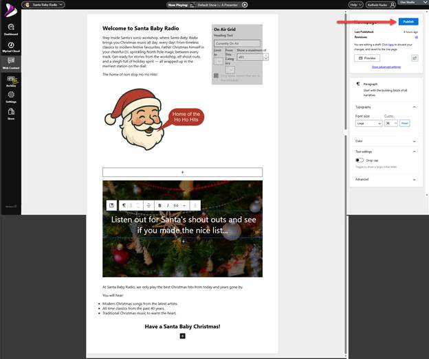
Task: Click the 'here' link to discard draft
Action: [x=390, y=45]
